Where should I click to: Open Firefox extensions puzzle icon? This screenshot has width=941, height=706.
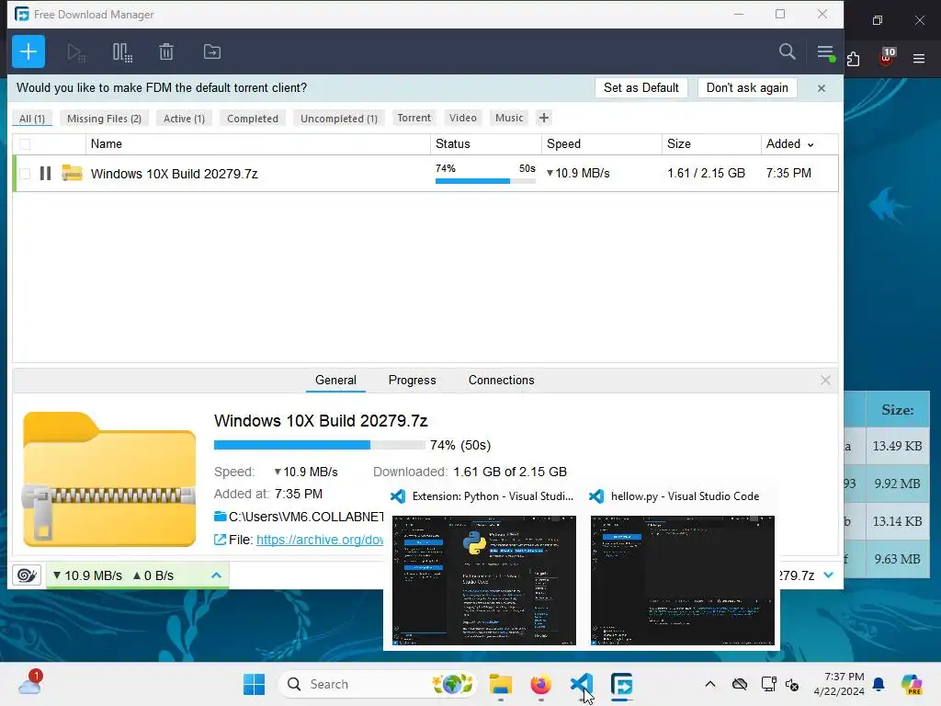click(x=854, y=59)
